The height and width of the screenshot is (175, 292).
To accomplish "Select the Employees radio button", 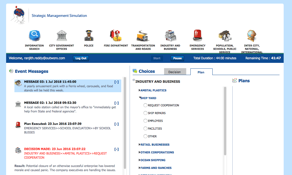I will [145, 121].
